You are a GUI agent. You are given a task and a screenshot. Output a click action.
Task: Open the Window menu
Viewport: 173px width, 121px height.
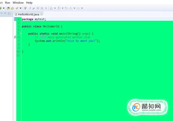point(18,3)
